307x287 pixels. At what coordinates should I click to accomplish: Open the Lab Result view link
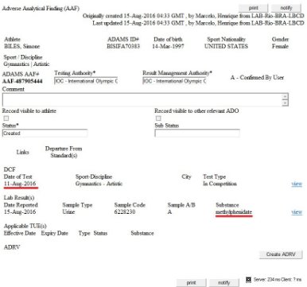[297, 211]
